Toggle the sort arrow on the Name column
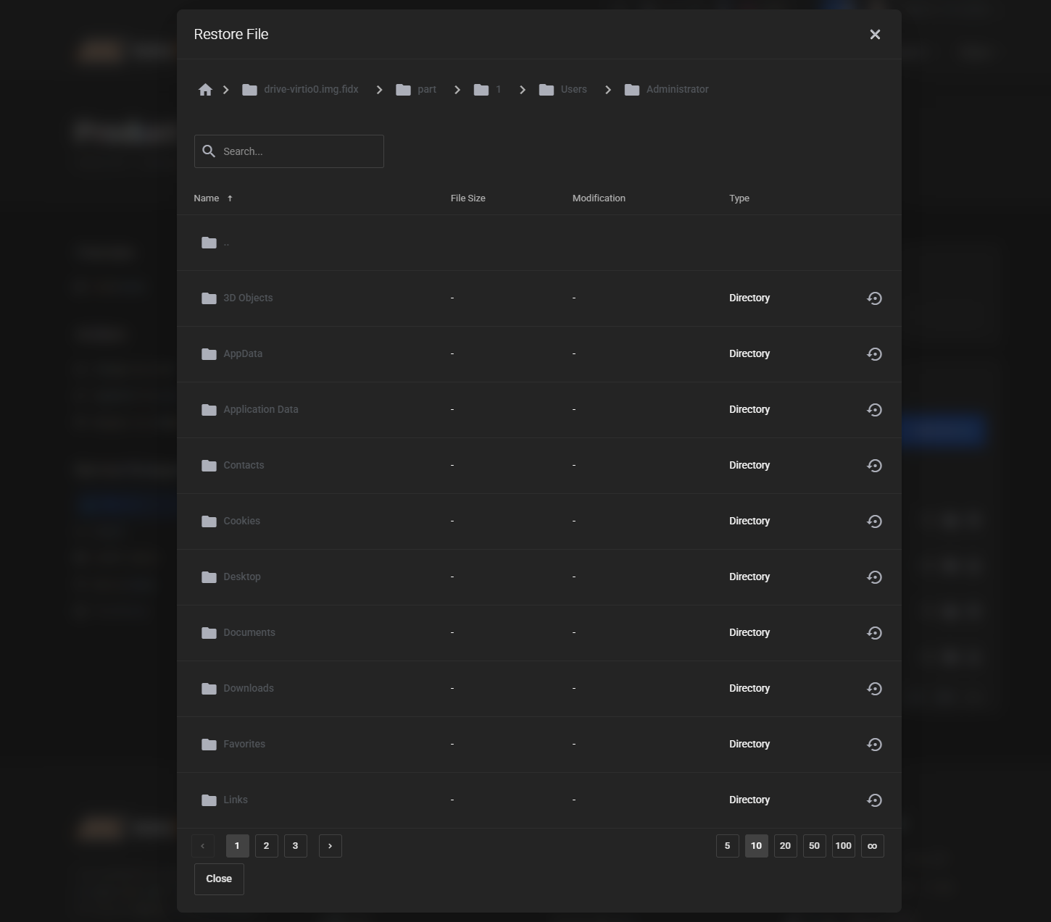The image size is (1051, 922). [230, 198]
